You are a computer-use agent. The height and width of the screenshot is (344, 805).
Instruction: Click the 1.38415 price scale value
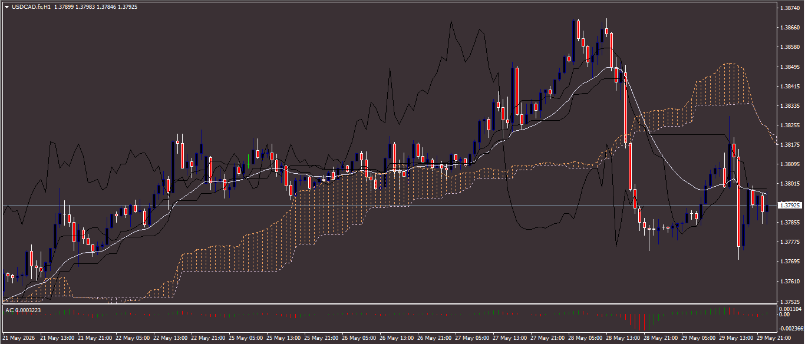(x=790, y=86)
